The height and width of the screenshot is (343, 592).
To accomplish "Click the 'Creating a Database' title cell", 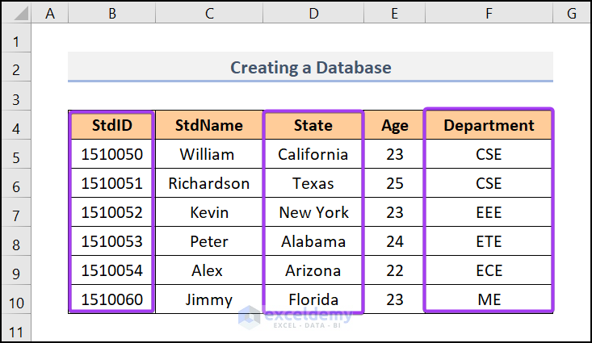I will click(310, 67).
